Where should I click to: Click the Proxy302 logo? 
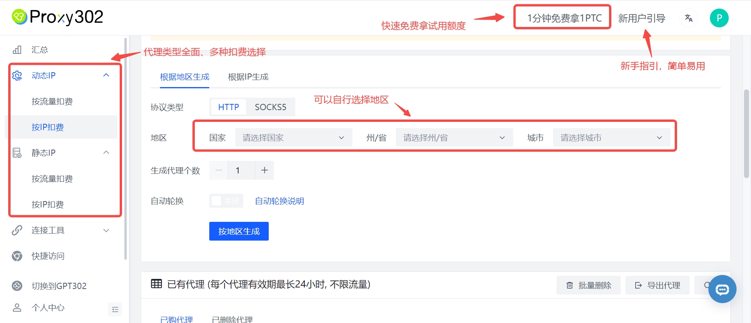click(57, 17)
